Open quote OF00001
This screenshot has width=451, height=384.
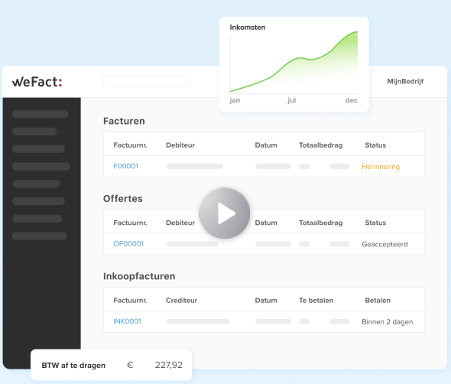pyautogui.click(x=128, y=244)
